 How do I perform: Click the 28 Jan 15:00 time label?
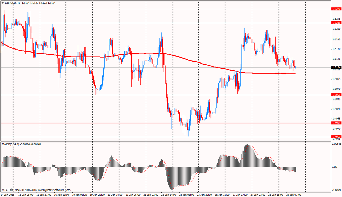[276, 195]
